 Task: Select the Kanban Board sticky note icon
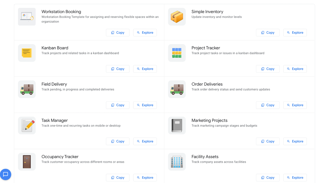[x=27, y=53]
